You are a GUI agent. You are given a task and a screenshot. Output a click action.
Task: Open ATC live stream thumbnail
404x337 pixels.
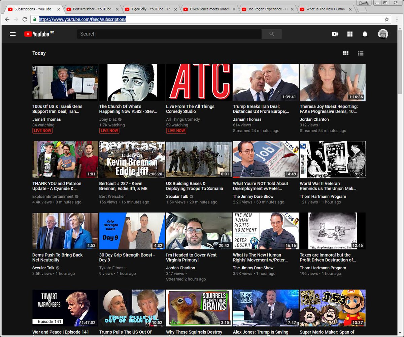click(199, 82)
